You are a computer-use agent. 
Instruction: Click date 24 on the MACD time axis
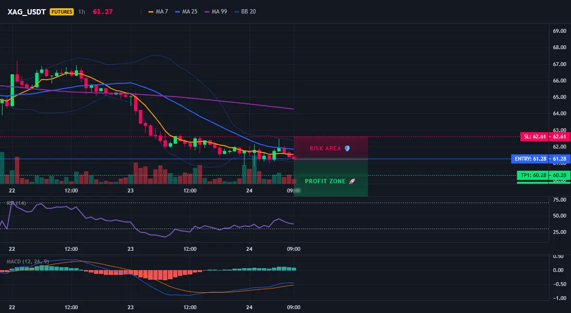[x=249, y=307]
